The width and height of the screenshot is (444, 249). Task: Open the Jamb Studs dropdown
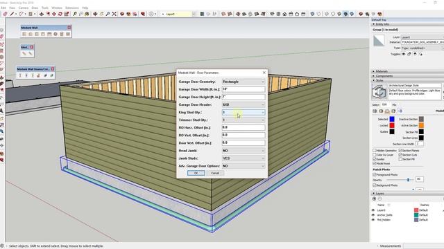click(244, 158)
